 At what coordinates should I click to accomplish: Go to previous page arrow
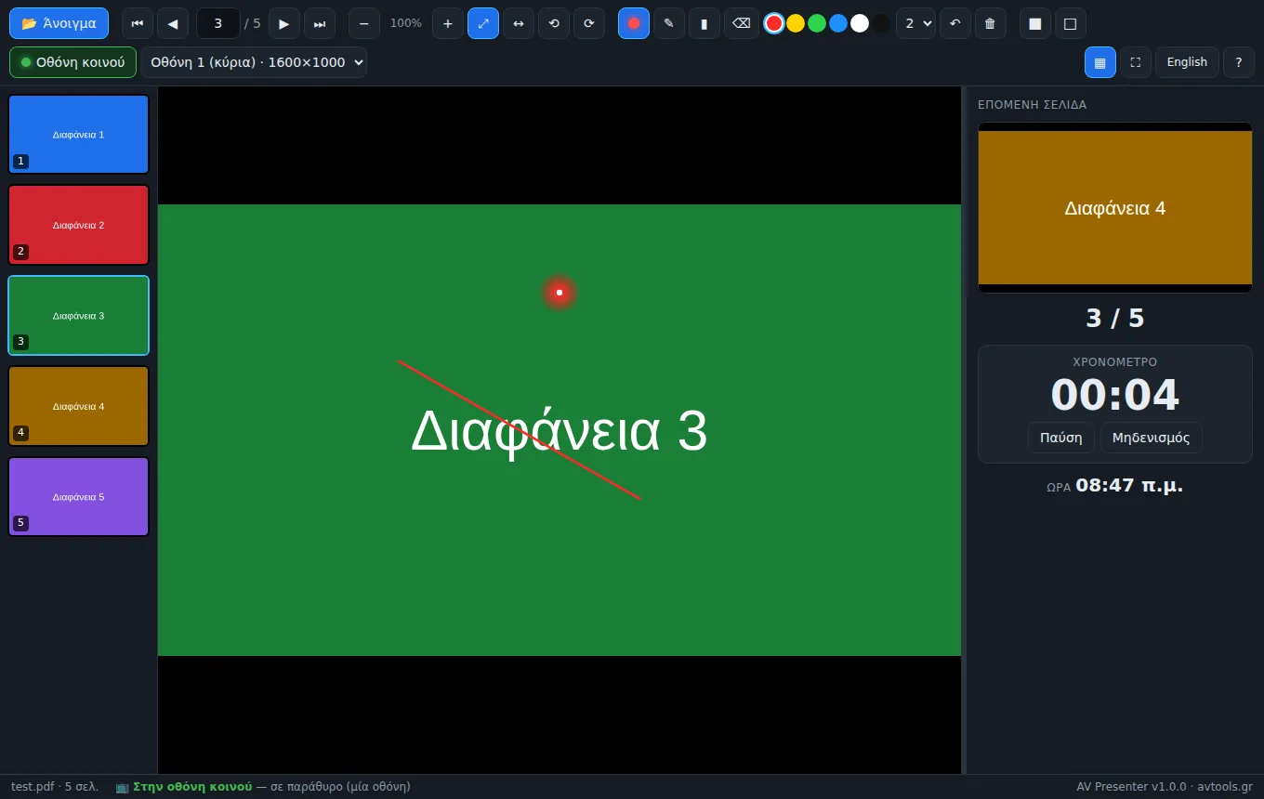(x=173, y=23)
